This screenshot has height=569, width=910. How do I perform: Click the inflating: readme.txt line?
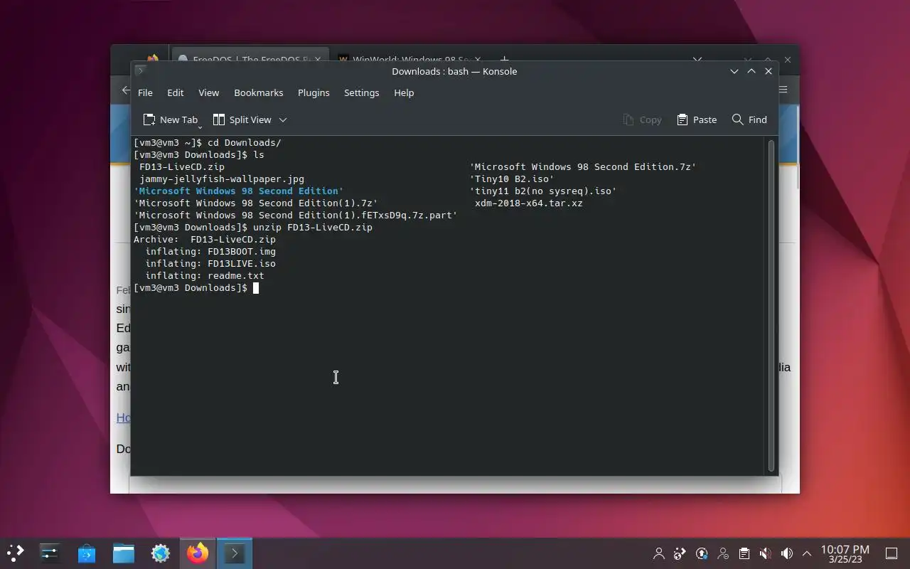[205, 275]
